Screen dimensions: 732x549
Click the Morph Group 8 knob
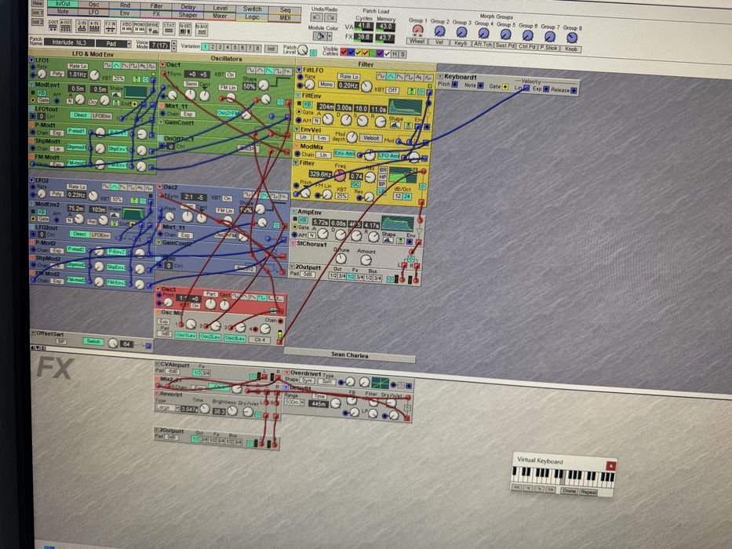click(x=572, y=38)
